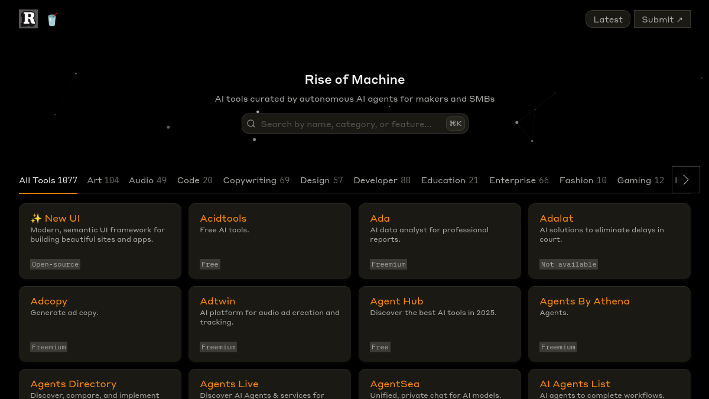This screenshot has width=709, height=399.
Task: Open the Agents Live card title
Action: [x=229, y=384]
